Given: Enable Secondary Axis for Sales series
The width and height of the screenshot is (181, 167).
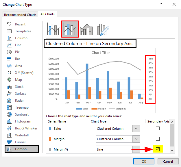Looking at the screenshot, I should point(158,128).
